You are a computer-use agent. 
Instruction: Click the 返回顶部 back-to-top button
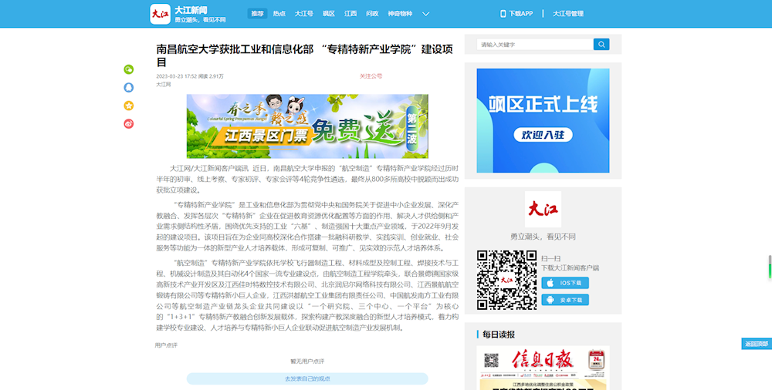[x=756, y=344]
